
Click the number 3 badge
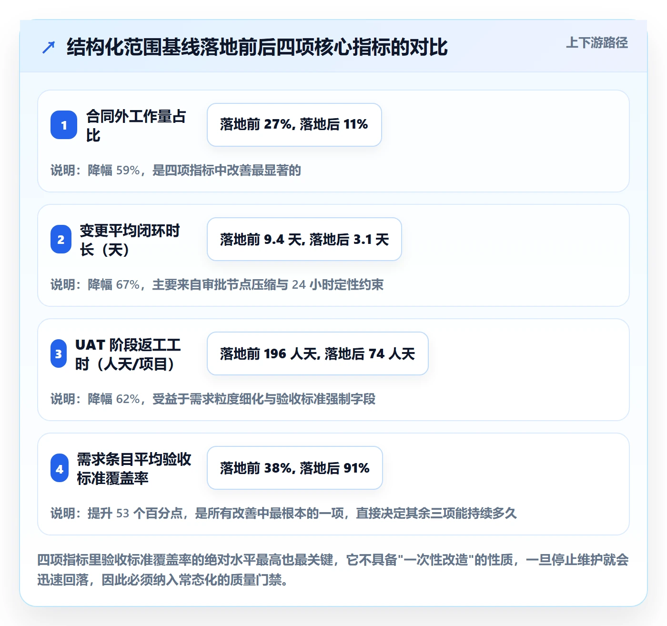(59, 353)
